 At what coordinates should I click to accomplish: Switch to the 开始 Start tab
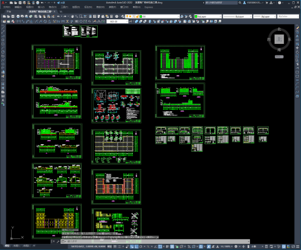coord(9,12)
